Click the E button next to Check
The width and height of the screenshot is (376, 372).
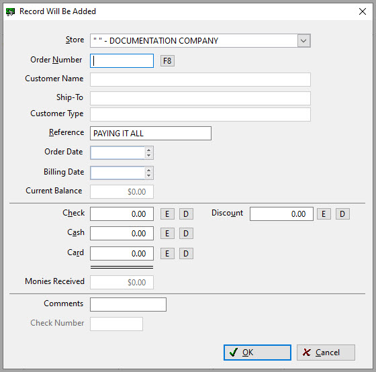(x=167, y=214)
